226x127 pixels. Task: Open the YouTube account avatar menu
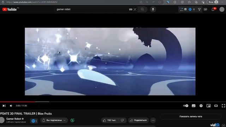222,10
